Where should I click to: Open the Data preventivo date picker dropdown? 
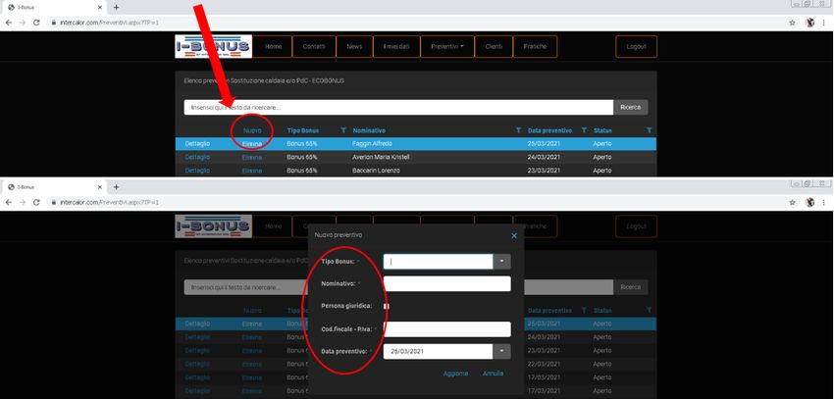[501, 350]
